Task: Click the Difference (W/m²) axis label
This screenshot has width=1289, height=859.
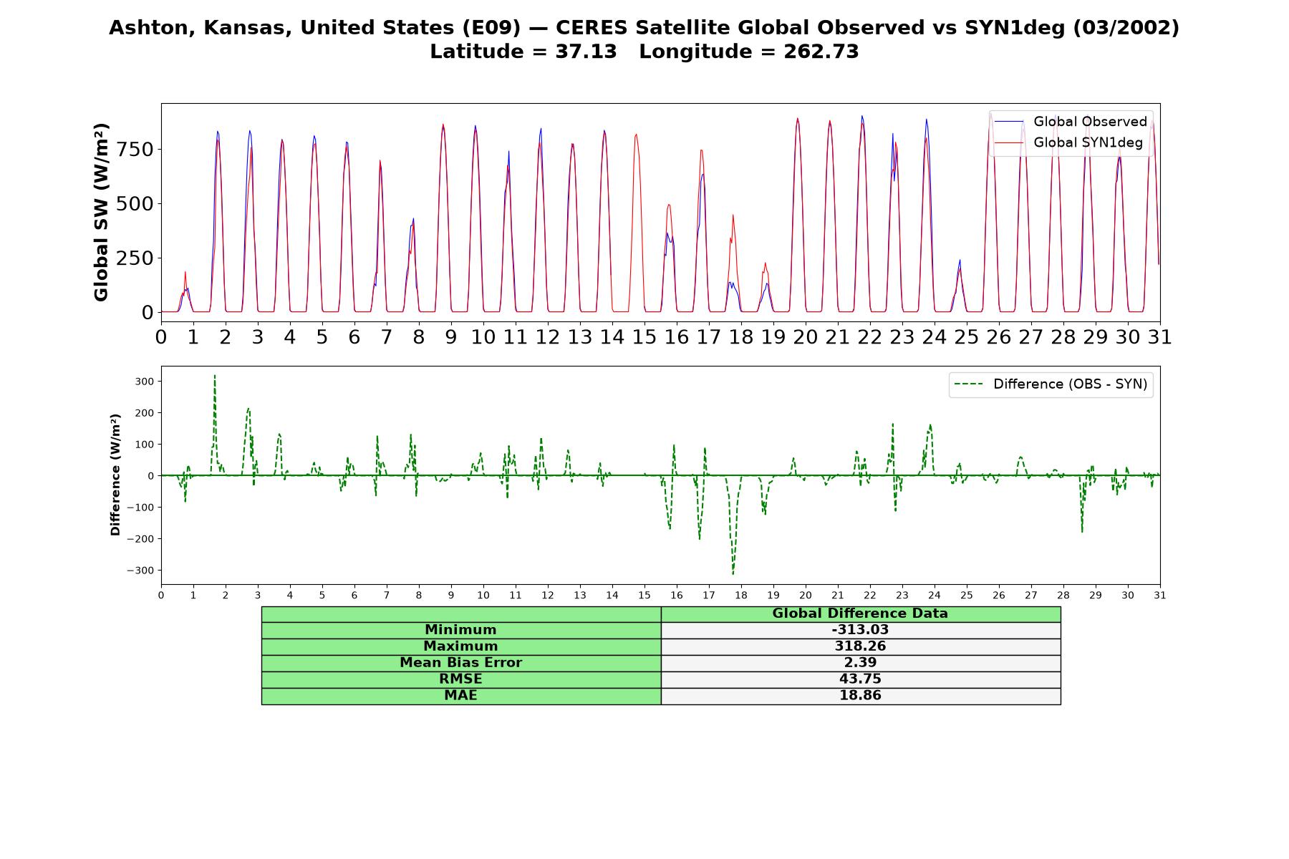Action: (115, 475)
